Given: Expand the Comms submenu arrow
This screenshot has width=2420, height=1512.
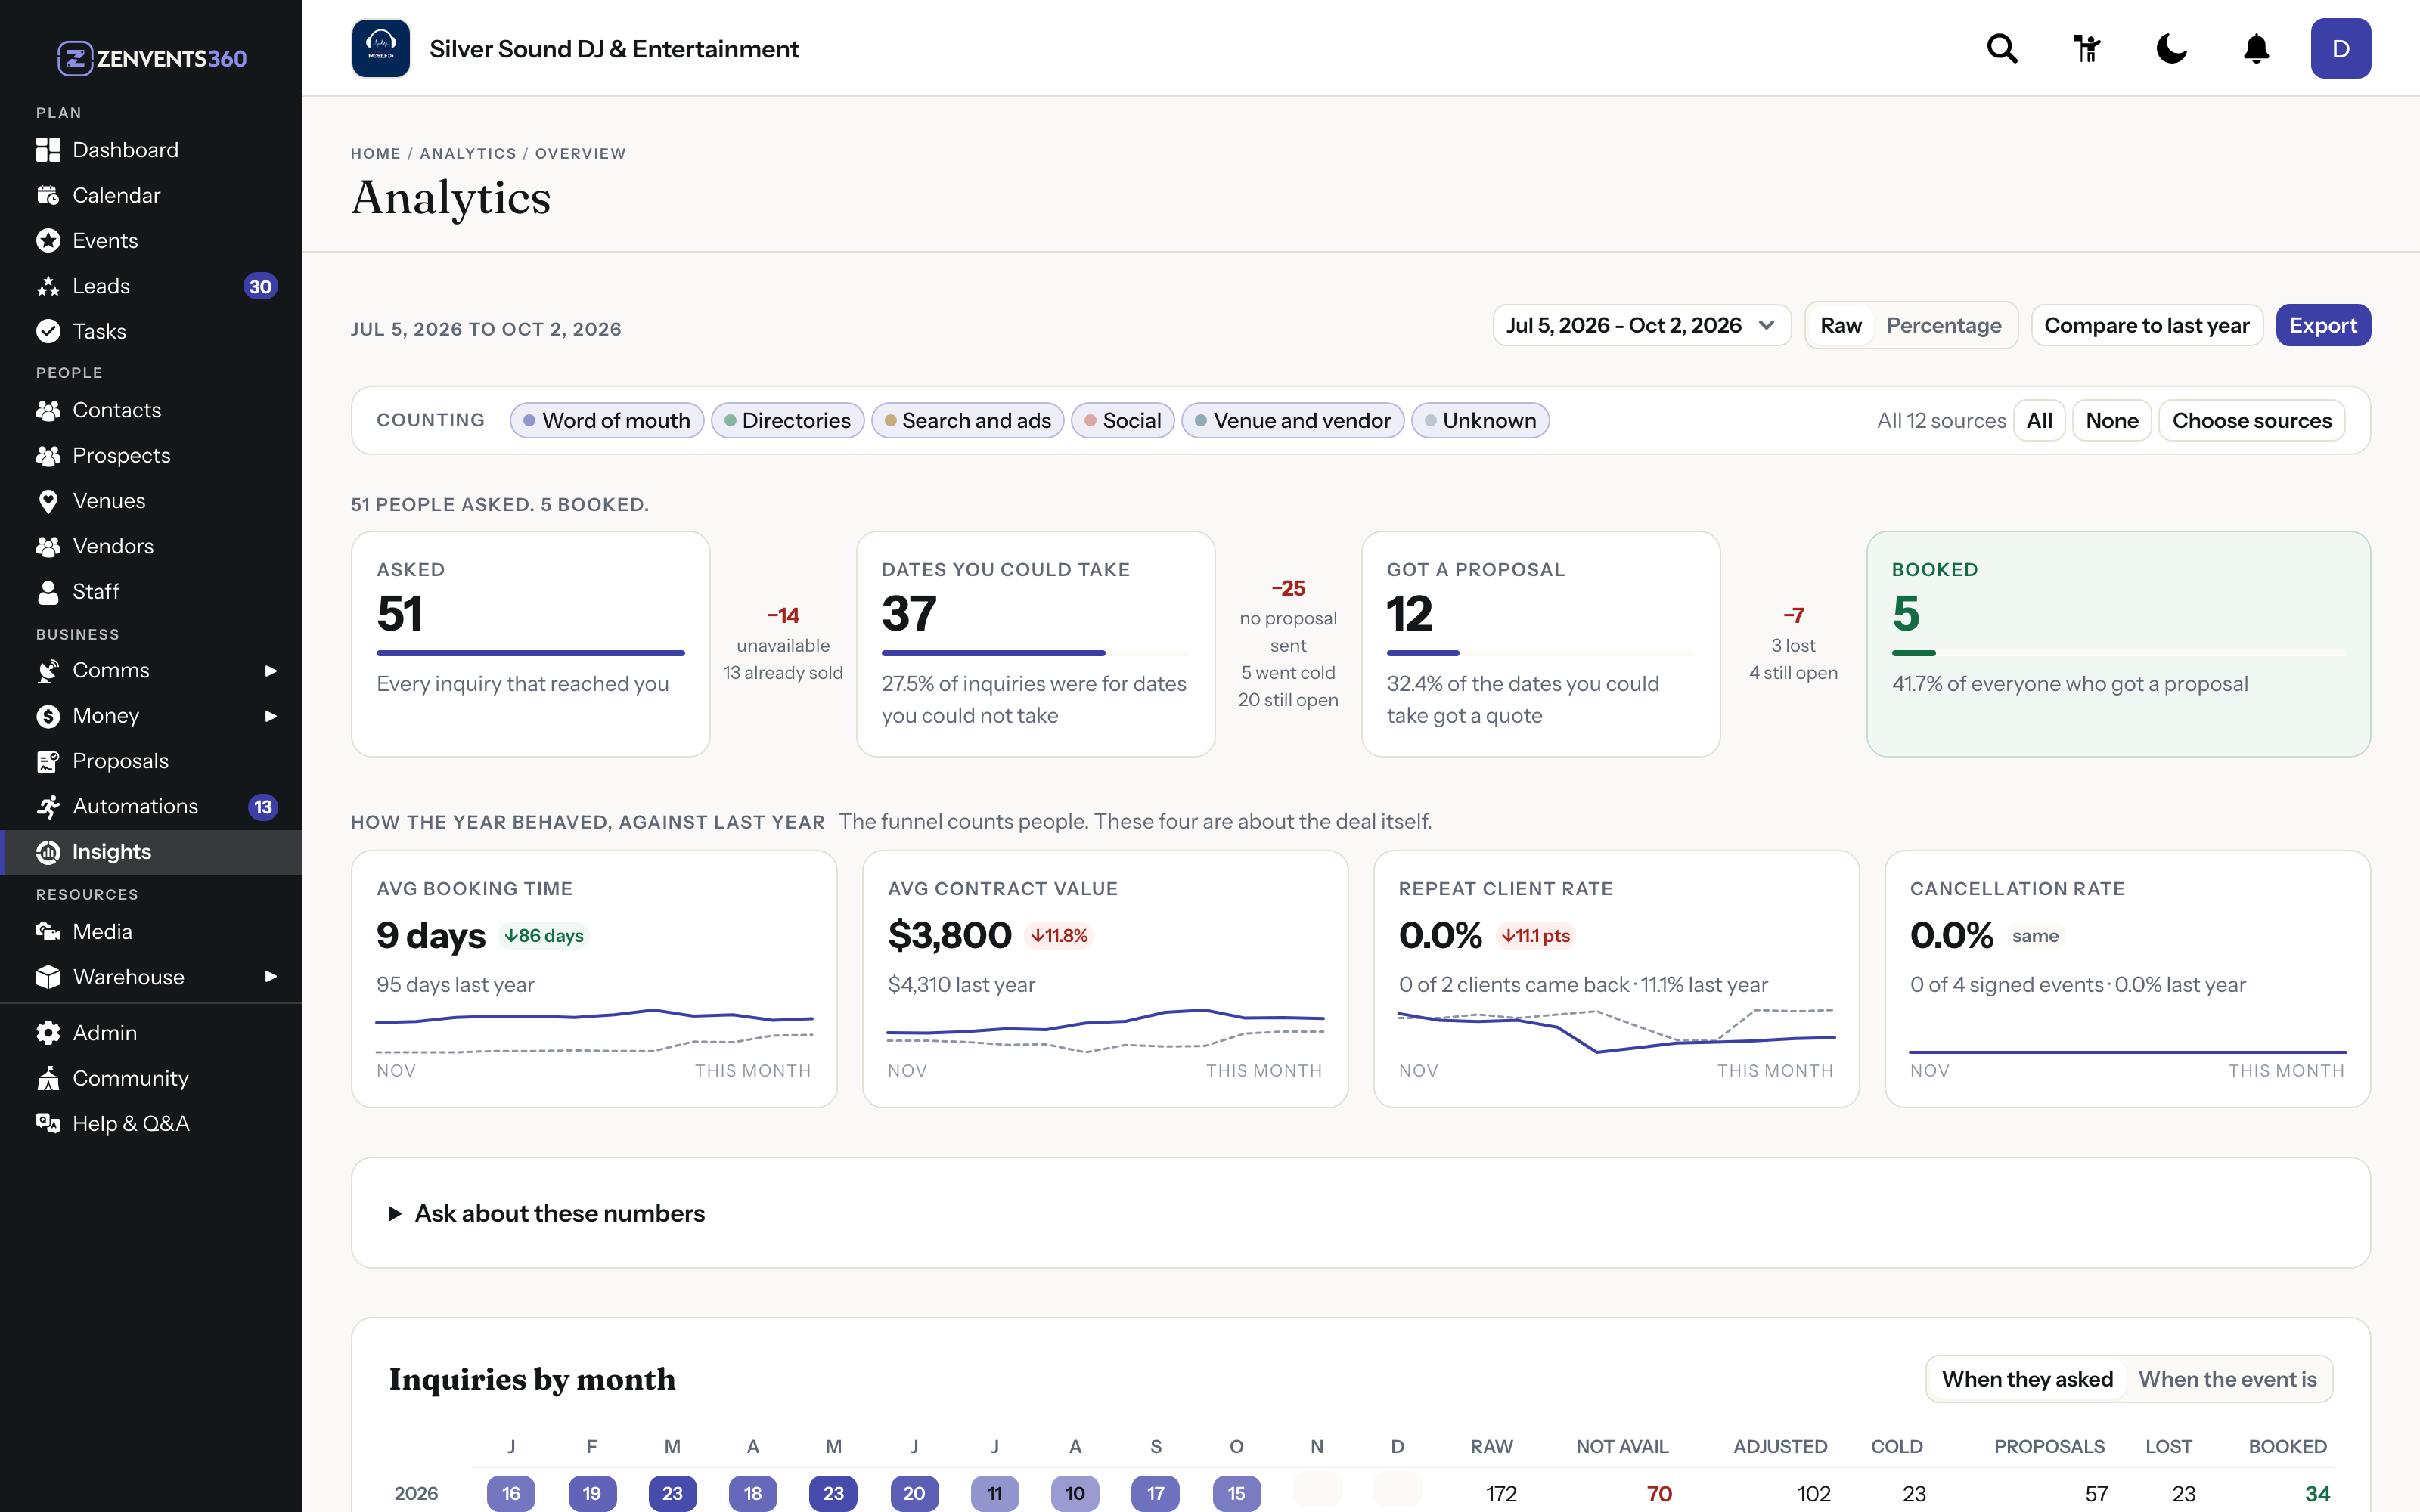Looking at the screenshot, I should pyautogui.click(x=270, y=671).
